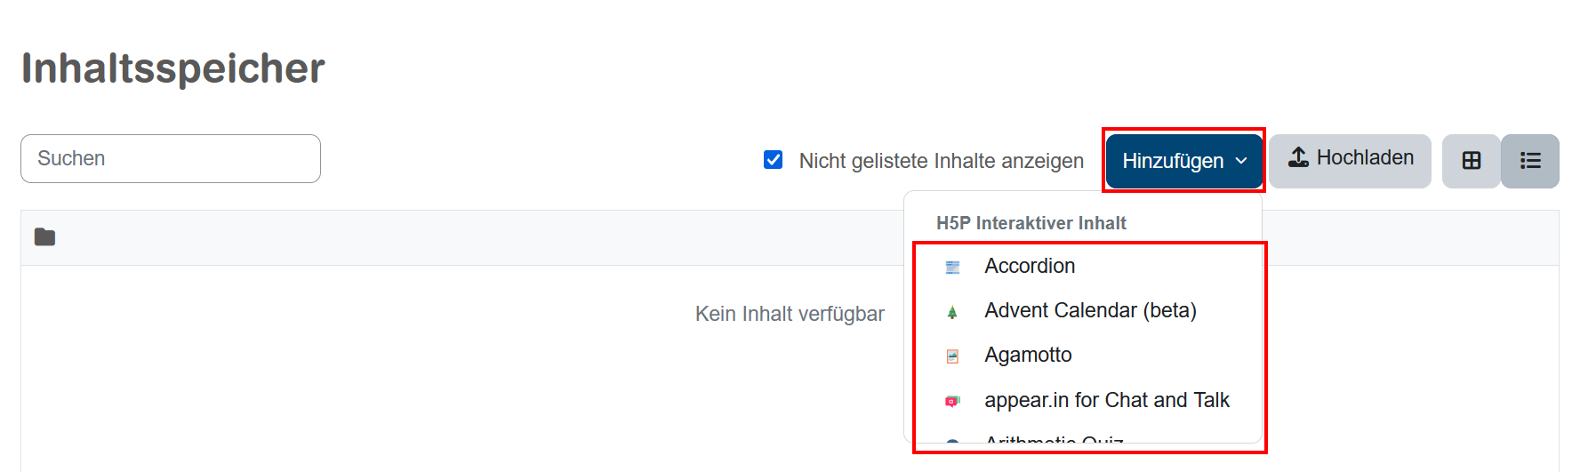Select 'appear.in for Chat and Talk'
This screenshot has width=1572, height=472.
[x=1106, y=400]
